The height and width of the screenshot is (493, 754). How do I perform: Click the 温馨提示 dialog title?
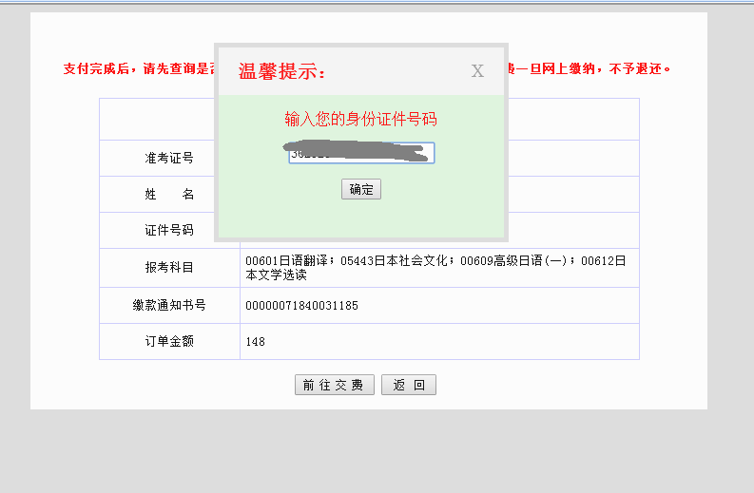[281, 72]
